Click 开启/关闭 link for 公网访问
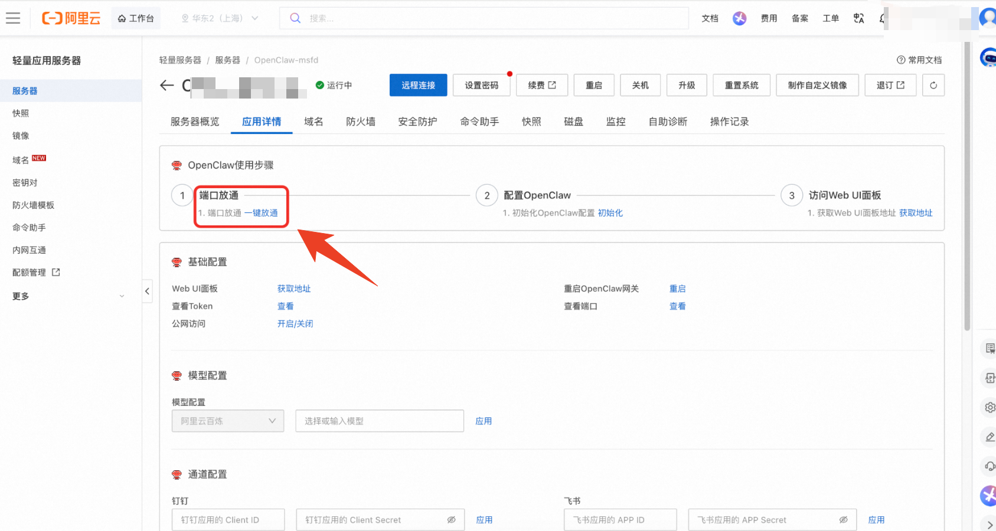The image size is (996, 531). [295, 324]
